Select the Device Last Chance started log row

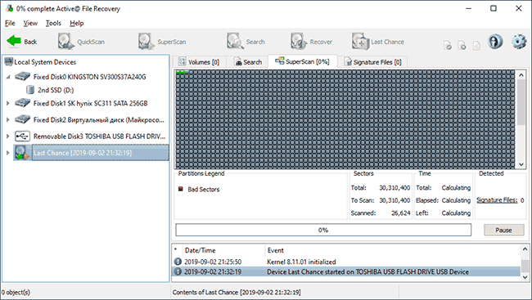point(346,271)
